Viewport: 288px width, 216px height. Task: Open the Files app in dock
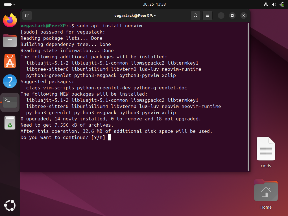tap(10, 41)
